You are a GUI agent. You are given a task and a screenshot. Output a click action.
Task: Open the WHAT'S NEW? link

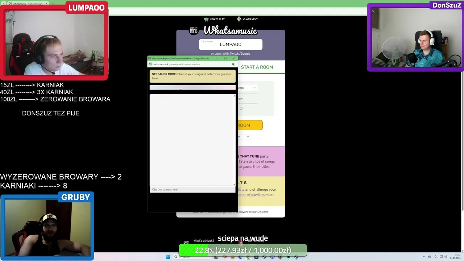pos(247,19)
